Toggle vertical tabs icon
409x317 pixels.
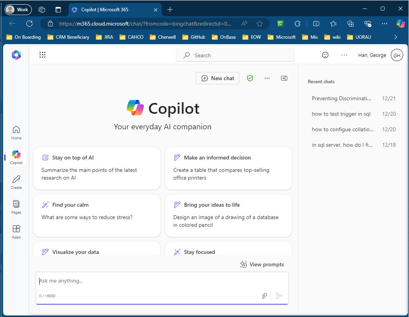pyautogui.click(x=58, y=10)
